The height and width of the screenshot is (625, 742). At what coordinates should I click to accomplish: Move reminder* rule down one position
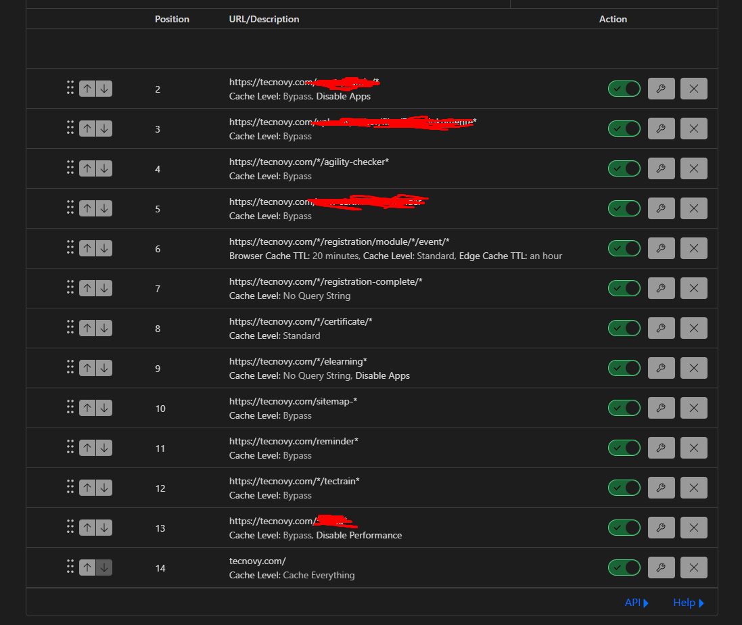pos(104,448)
